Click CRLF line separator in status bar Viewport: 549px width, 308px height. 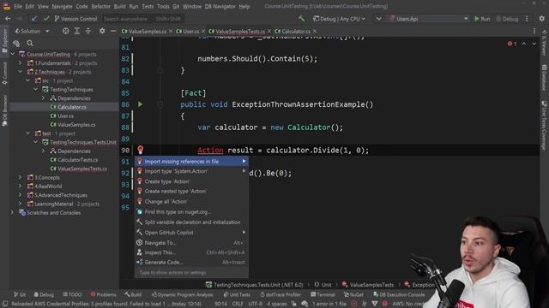click(238, 304)
